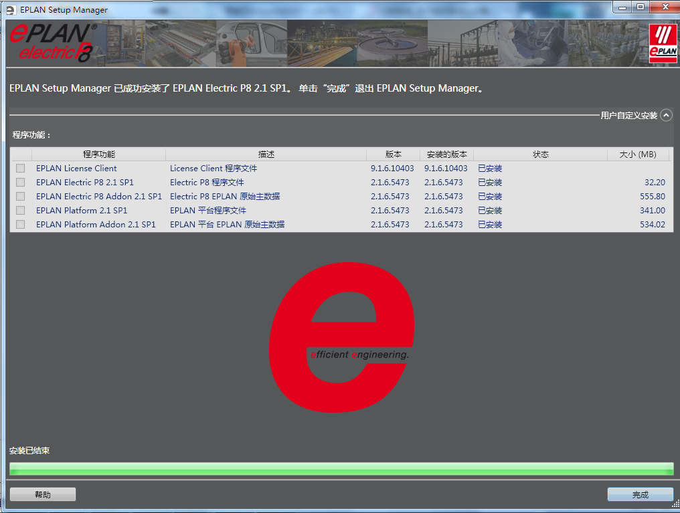Toggle the EPLAN Platform Addon 2.1 SP1 checkbox
This screenshot has height=513, width=680.
pyautogui.click(x=21, y=225)
